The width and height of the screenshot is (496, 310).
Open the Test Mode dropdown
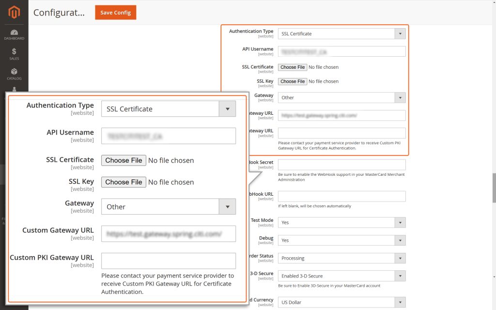[341, 223]
